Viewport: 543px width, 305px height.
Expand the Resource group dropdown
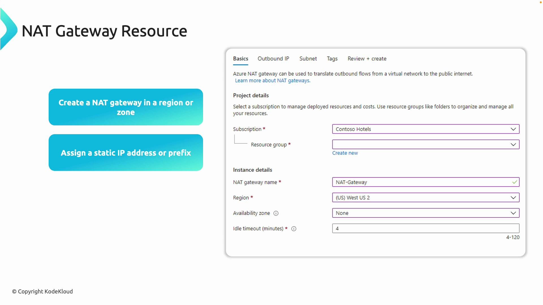coord(426,145)
